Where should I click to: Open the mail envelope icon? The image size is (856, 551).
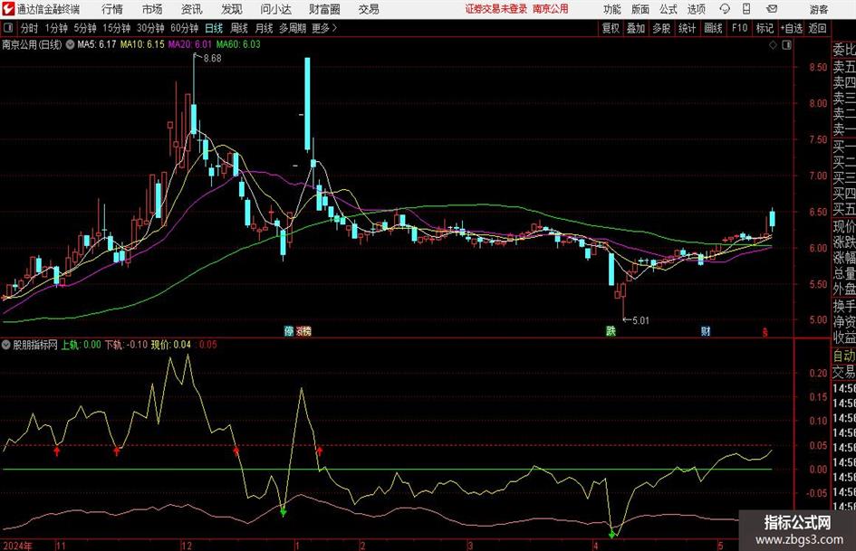pyautogui.click(x=772, y=9)
